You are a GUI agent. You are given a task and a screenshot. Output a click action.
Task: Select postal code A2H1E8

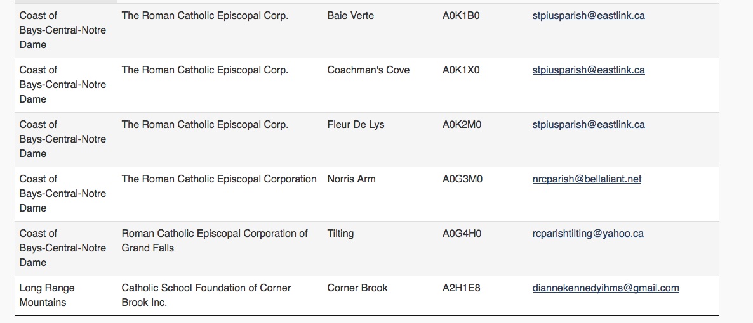[x=461, y=288]
